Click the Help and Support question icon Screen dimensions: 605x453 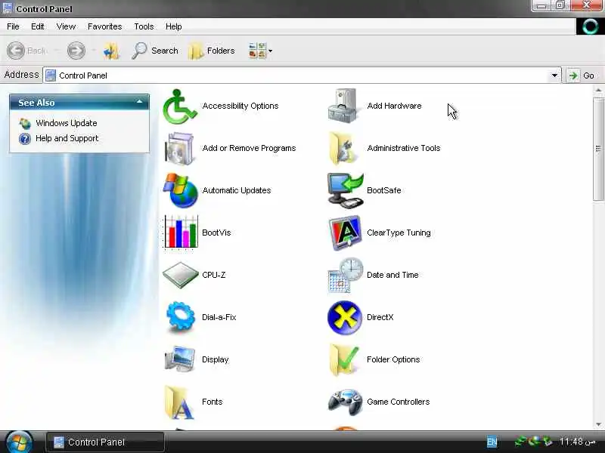tap(25, 139)
